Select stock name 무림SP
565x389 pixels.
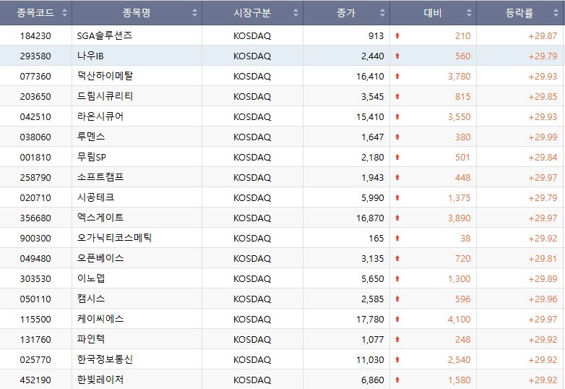(x=92, y=157)
